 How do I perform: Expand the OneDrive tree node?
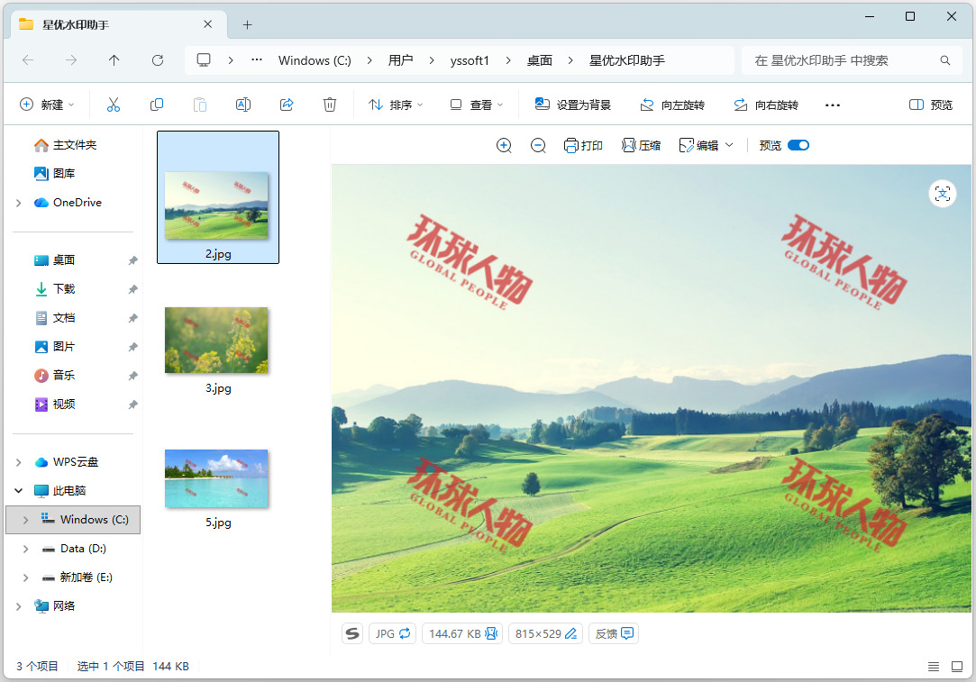click(19, 203)
